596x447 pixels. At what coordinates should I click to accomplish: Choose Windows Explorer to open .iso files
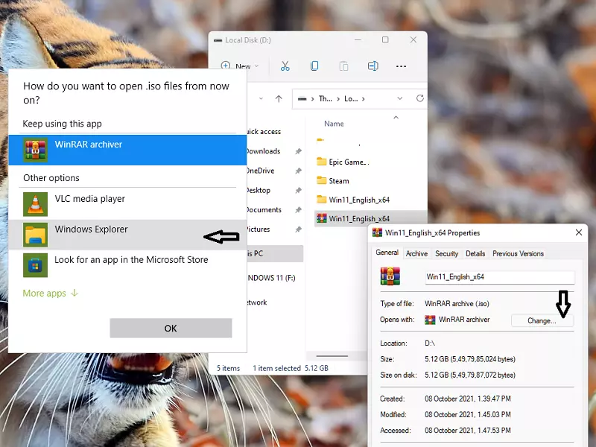[91, 230]
